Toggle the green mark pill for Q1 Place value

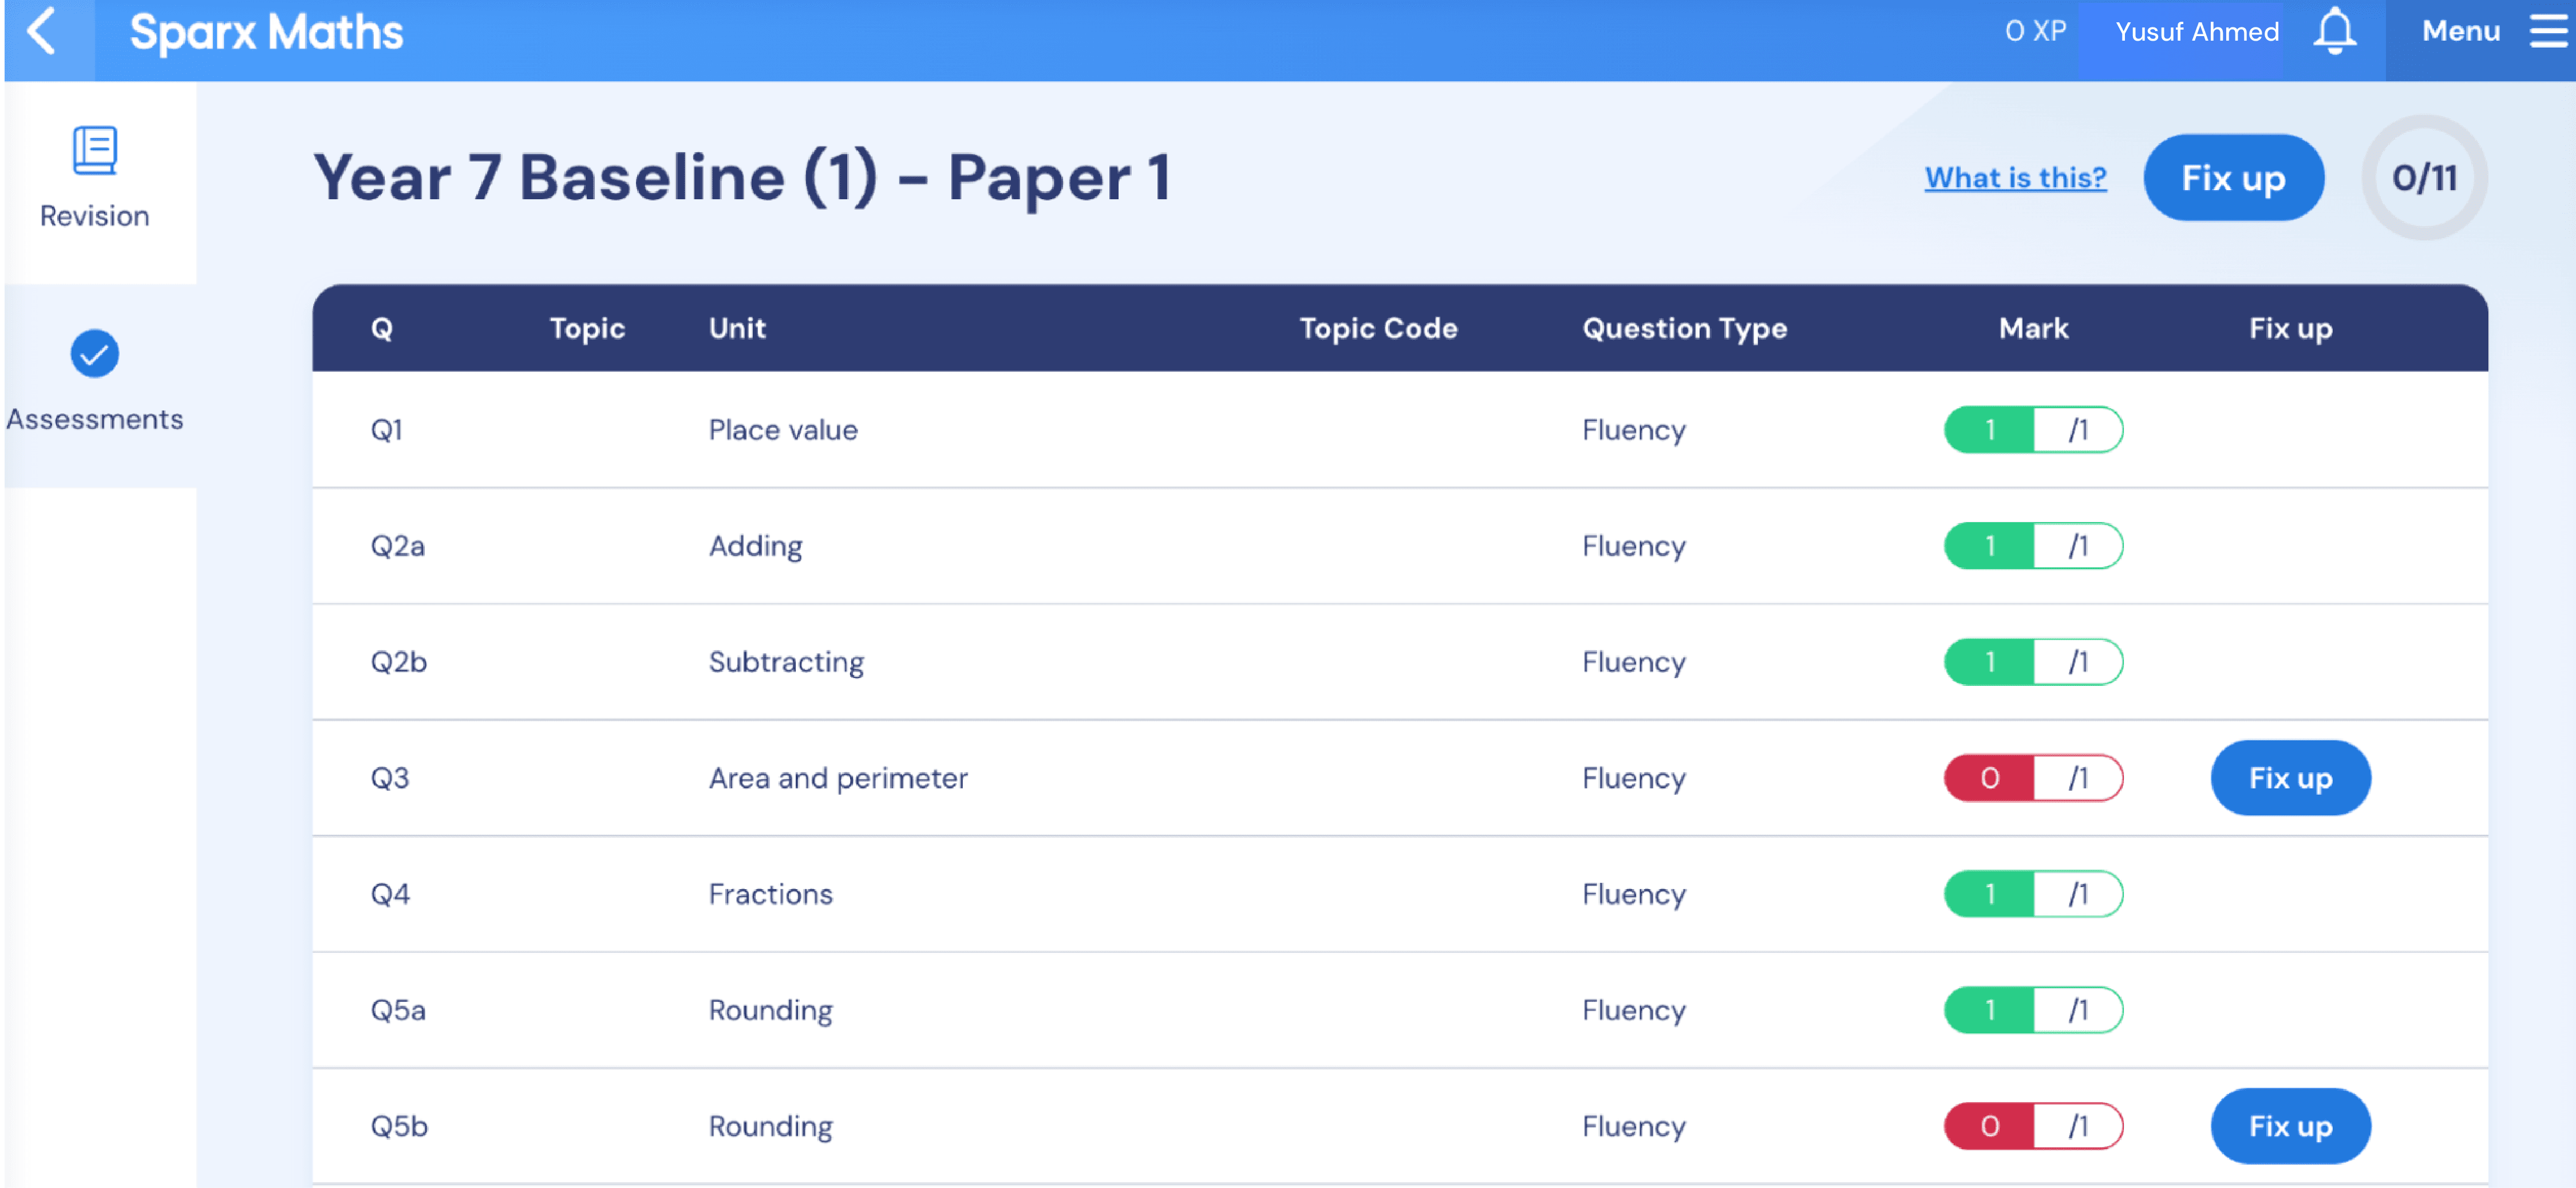2033,429
